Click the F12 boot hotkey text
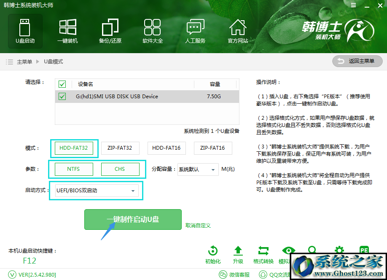Image resolution: width=387 pixels, height=280 pixels. click(30, 261)
